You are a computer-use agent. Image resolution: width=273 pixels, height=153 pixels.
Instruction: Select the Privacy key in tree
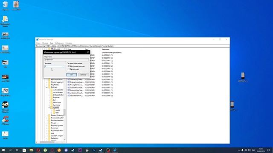pyautogui.click(x=54, y=123)
